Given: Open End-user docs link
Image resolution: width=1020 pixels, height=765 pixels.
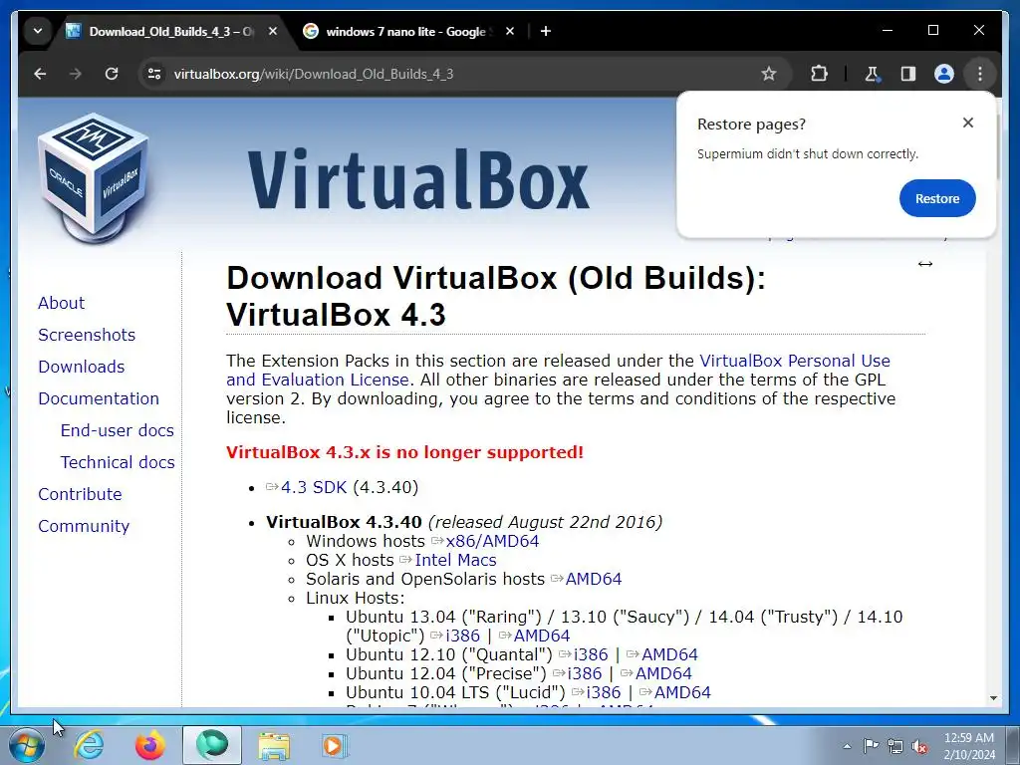Looking at the screenshot, I should (x=118, y=430).
